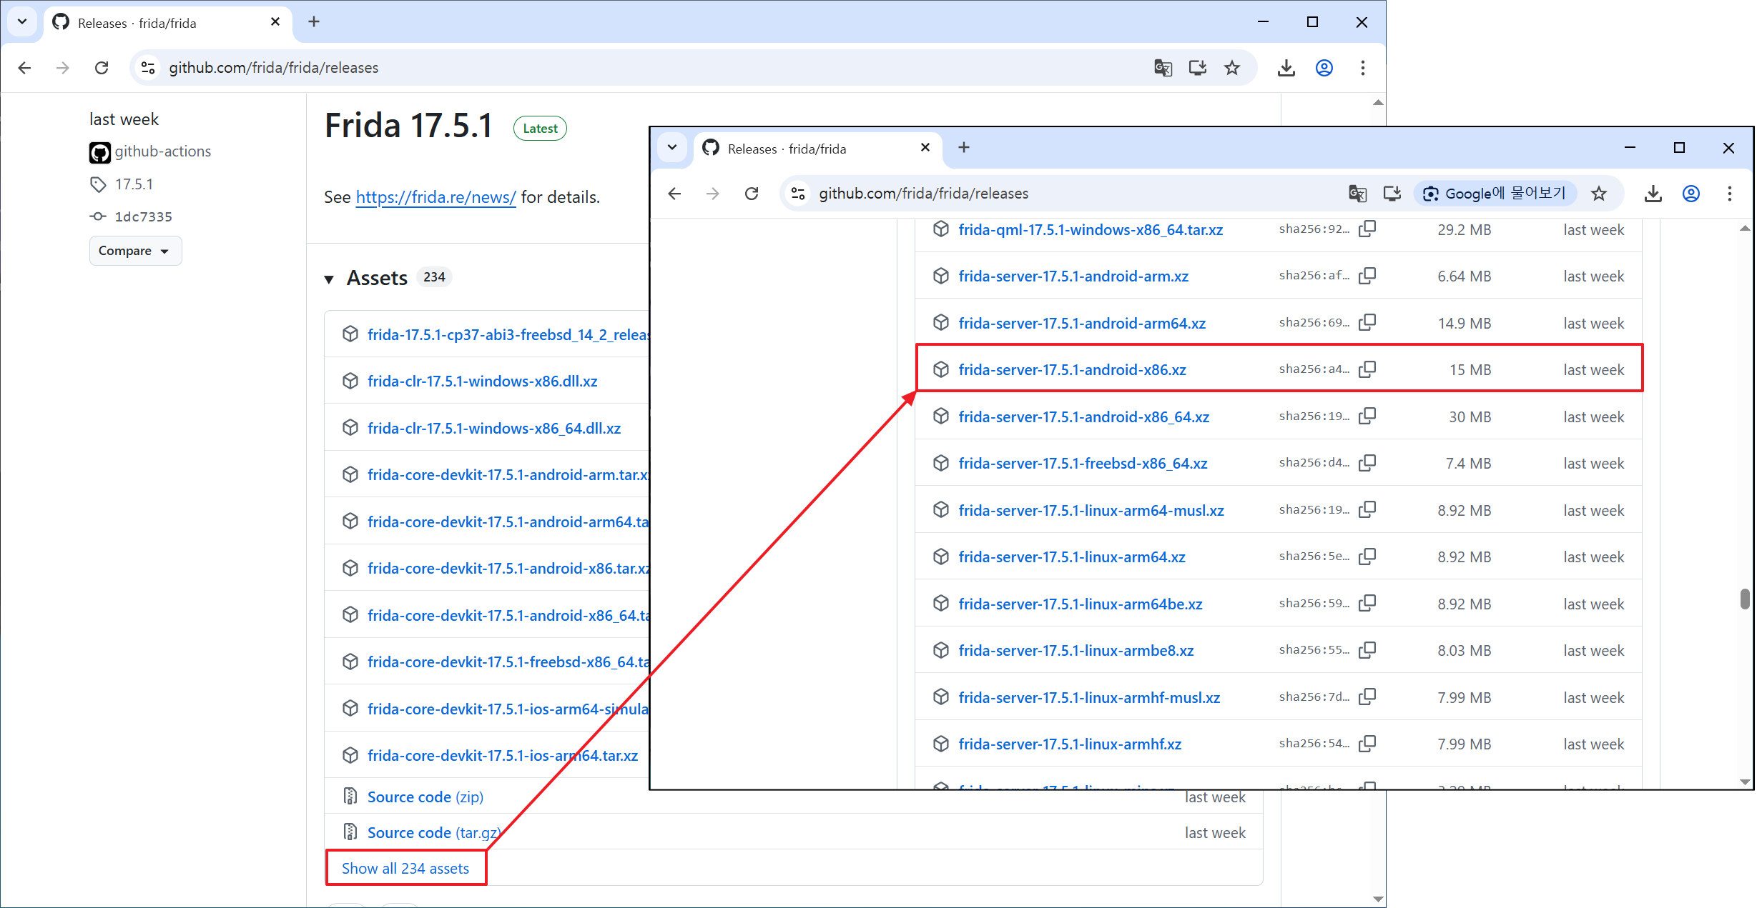Open new tab in front browser window
Viewport: 1757px width, 908px height.
coord(963,148)
